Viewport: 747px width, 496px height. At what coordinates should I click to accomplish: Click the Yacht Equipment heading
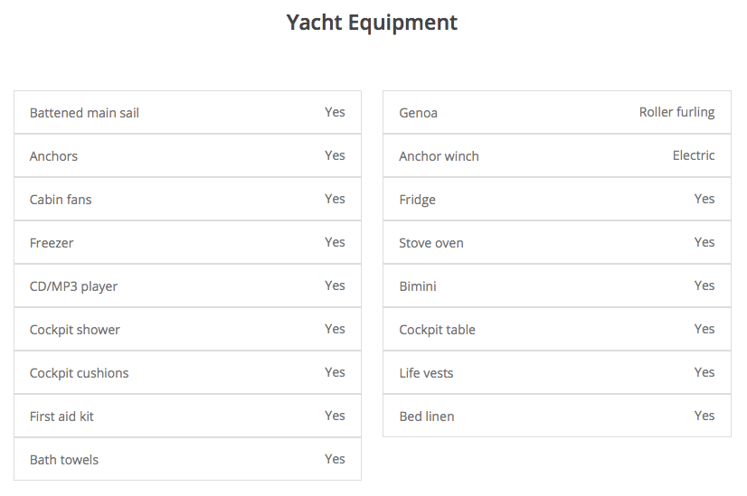coord(372,23)
